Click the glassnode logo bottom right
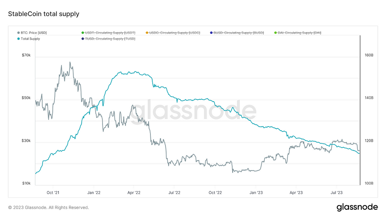The width and height of the screenshot is (386, 217). (357, 207)
